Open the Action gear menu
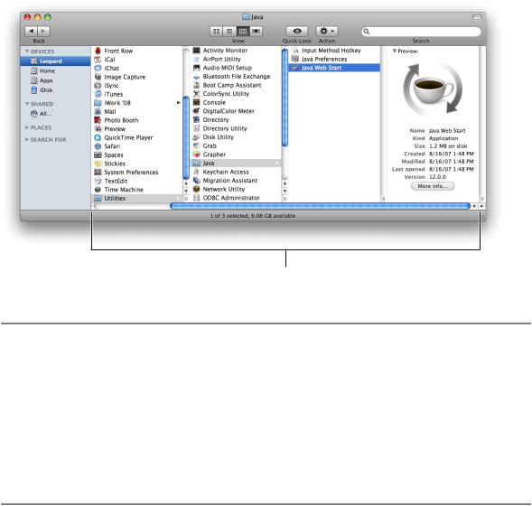Image resolution: width=532 pixels, height=506 pixels. (x=327, y=32)
